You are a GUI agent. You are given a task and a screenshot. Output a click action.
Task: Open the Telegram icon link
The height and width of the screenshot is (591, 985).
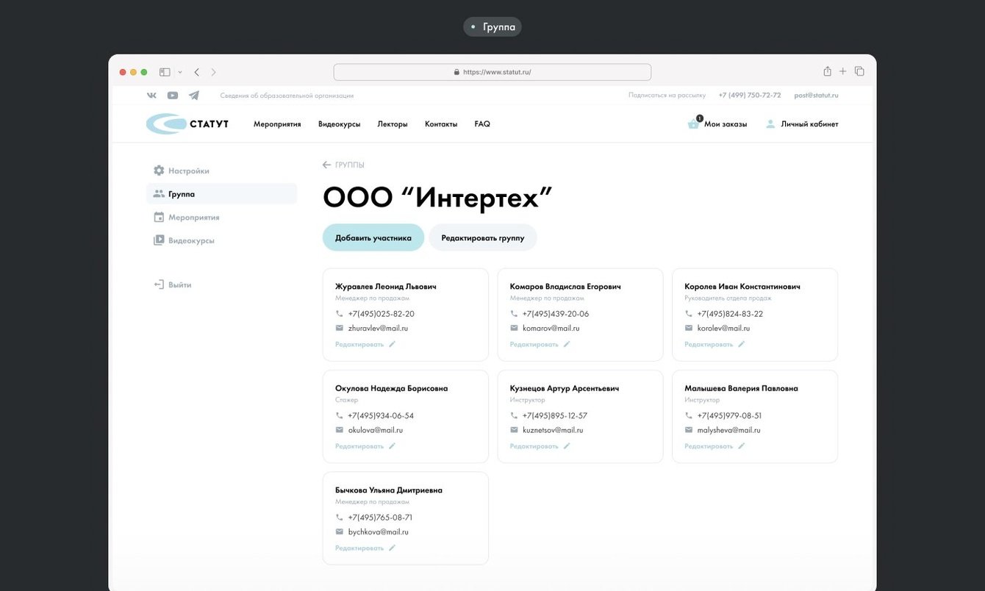pyautogui.click(x=194, y=96)
